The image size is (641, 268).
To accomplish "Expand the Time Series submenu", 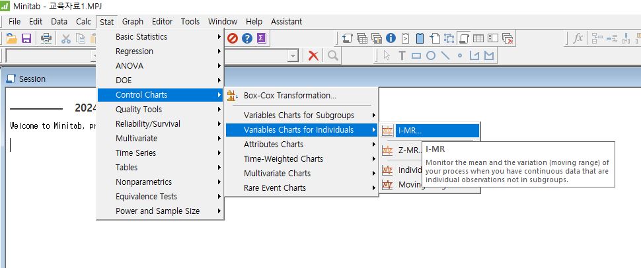I will (x=160, y=152).
